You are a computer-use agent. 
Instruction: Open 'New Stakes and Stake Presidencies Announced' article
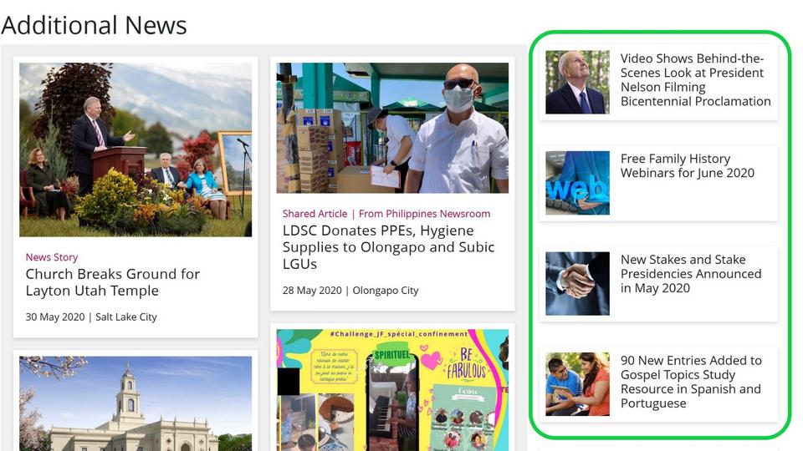(690, 274)
